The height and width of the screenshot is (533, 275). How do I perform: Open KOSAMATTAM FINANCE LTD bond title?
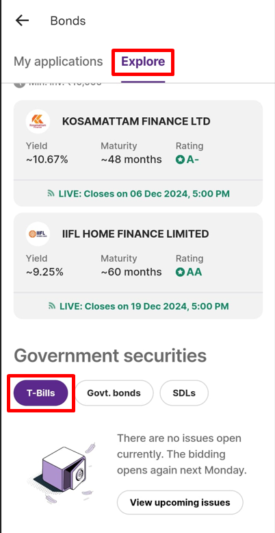tap(136, 121)
